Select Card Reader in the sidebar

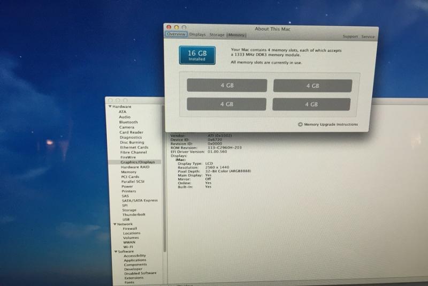coord(131,132)
